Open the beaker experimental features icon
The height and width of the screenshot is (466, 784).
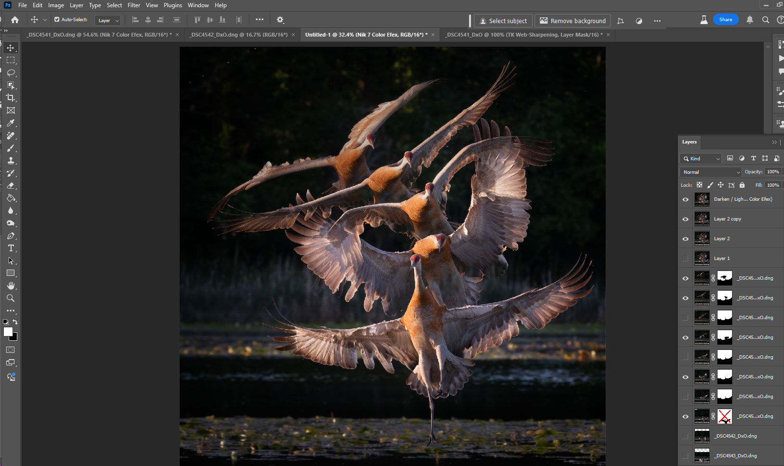(x=704, y=20)
